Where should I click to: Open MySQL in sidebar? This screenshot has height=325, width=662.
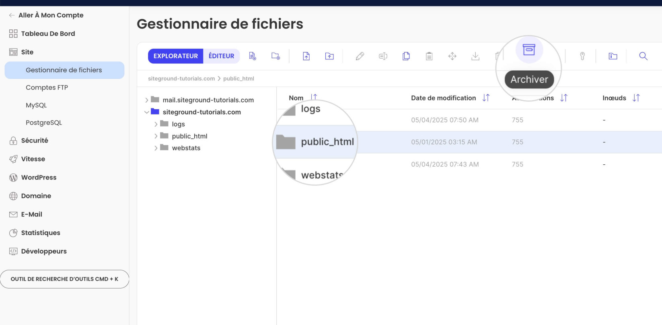pos(36,105)
